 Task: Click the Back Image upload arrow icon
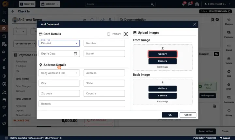pos(163,83)
